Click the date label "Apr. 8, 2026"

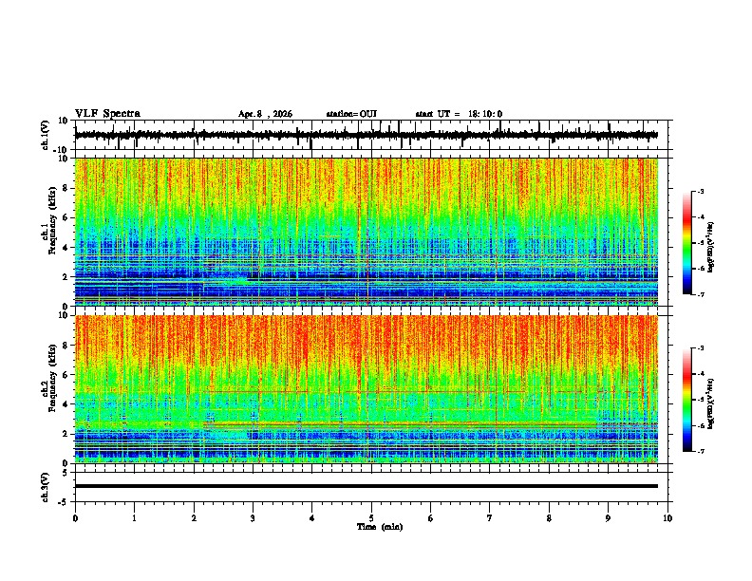tap(265, 114)
